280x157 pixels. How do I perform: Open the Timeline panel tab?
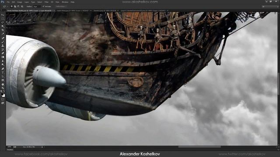coord(10,150)
